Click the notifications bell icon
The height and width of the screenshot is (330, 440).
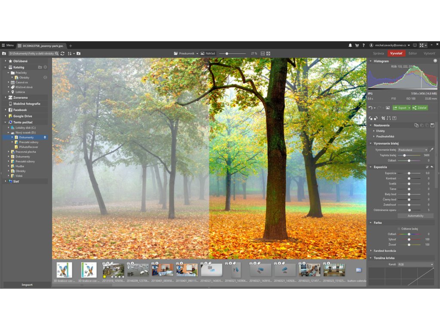coord(350,45)
